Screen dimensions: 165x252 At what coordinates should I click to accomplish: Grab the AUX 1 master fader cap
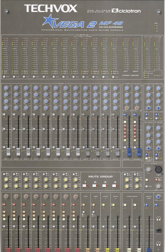pos(8,152)
